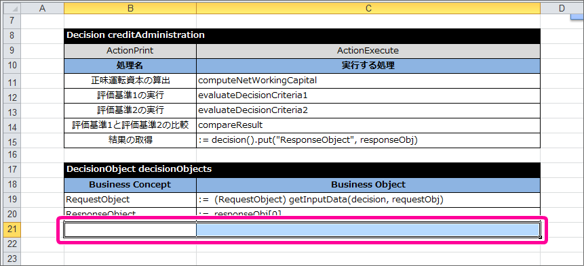Click the highlighted blue cell in row 21

(x=368, y=229)
